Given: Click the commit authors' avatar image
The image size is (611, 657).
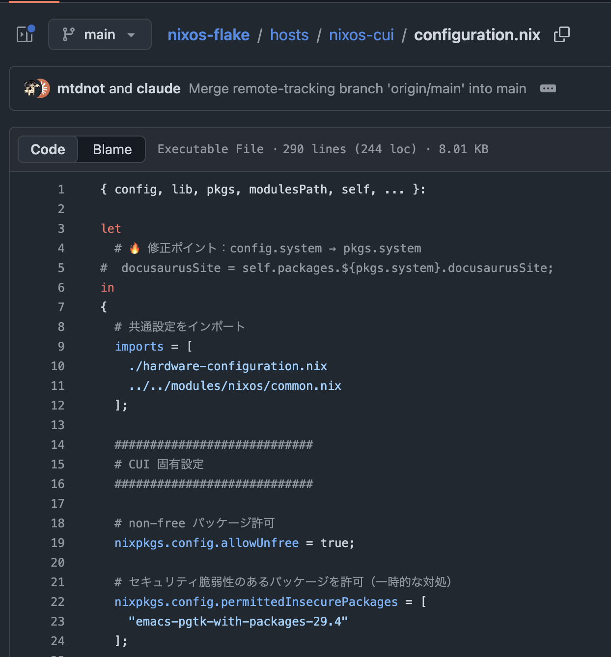Looking at the screenshot, I should coord(37,88).
